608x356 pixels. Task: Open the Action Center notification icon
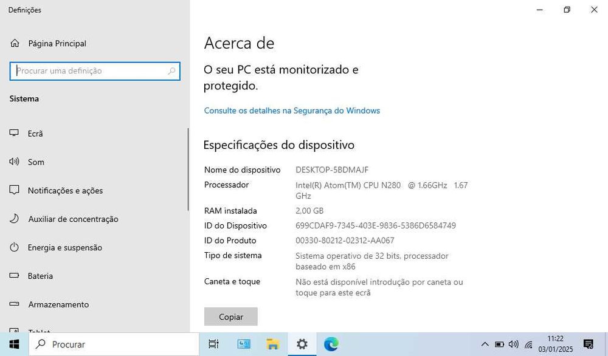tap(588, 344)
